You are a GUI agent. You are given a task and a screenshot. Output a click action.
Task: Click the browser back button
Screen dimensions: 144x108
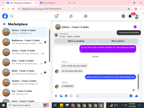click(x=3, y=9)
